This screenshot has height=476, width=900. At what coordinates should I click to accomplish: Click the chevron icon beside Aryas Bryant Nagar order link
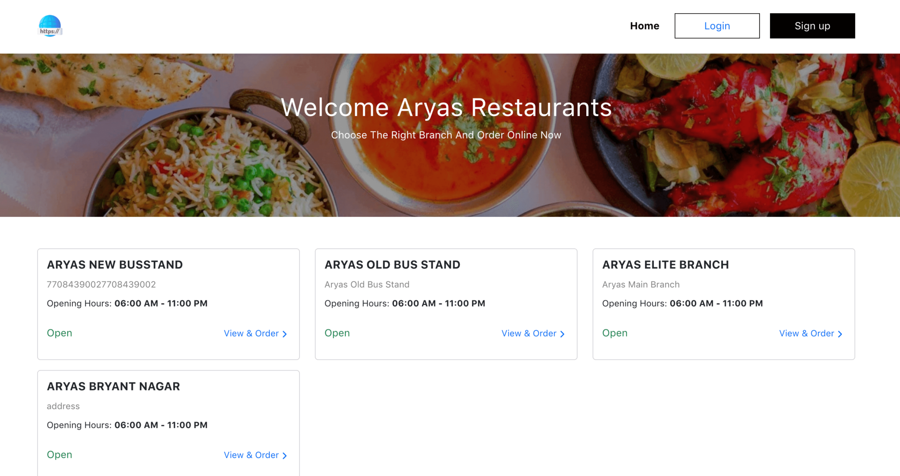285,455
